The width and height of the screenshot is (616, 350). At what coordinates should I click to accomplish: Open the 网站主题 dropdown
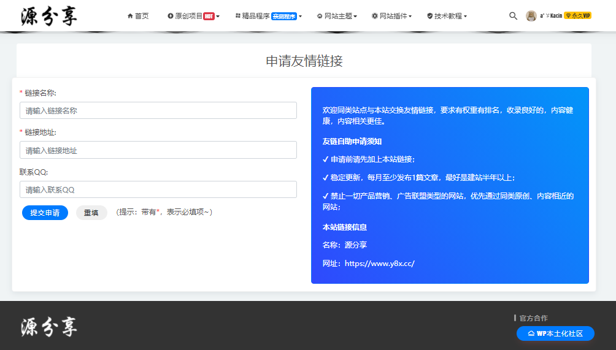coord(338,16)
